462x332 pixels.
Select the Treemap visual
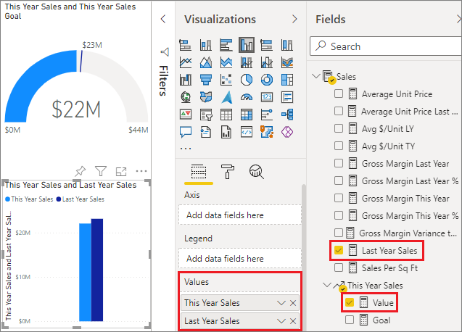(x=287, y=80)
